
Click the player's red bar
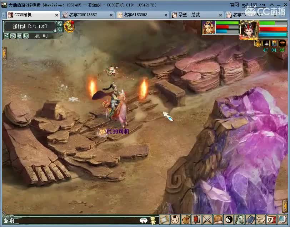tap(273, 29)
